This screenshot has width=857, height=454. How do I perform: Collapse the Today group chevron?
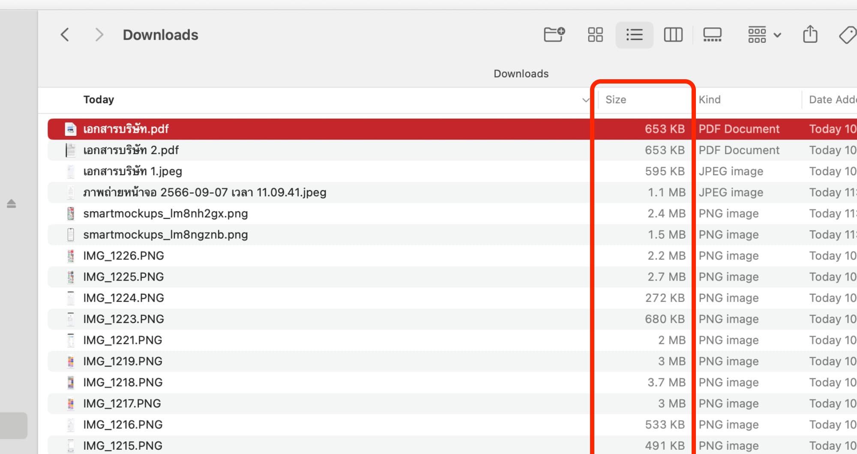(x=586, y=100)
